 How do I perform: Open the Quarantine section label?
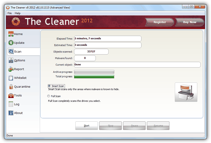[x=22, y=86]
